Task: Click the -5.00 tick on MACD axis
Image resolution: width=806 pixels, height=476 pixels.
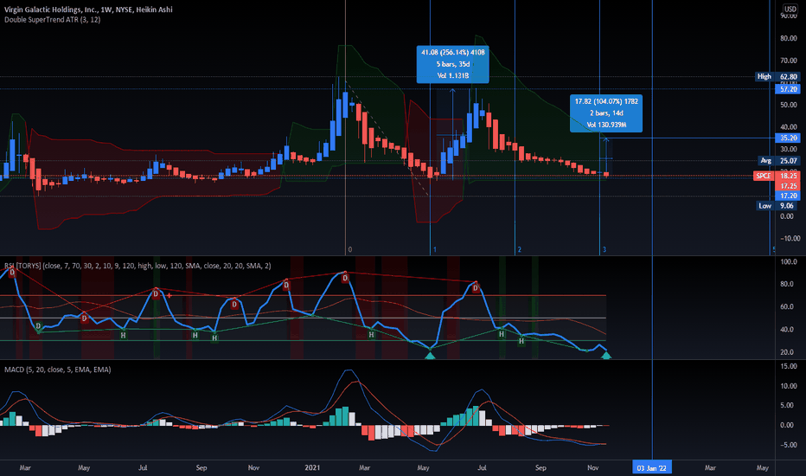Action: (789, 445)
